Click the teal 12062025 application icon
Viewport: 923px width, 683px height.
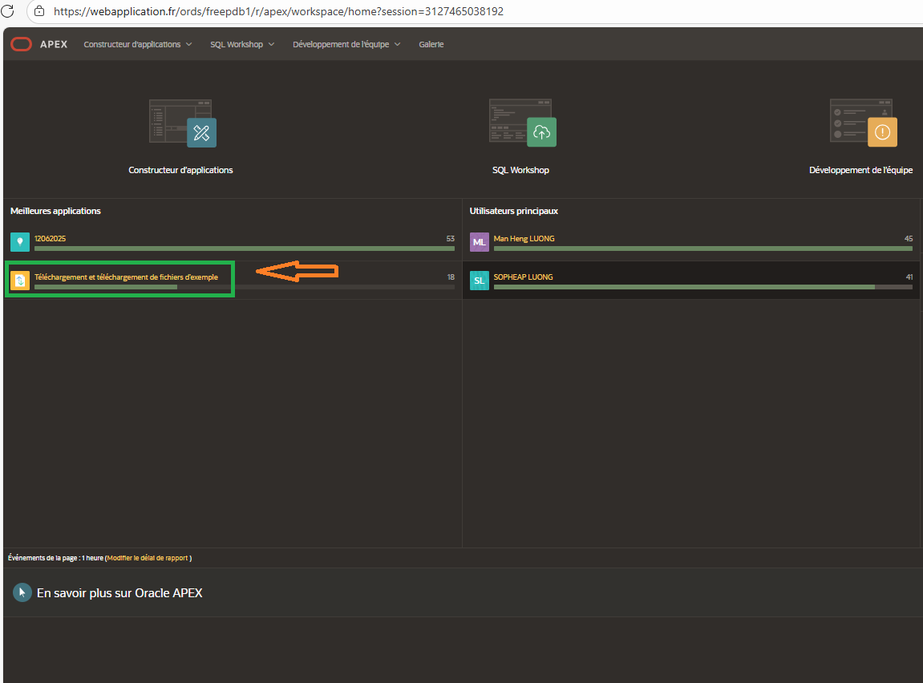pos(20,241)
